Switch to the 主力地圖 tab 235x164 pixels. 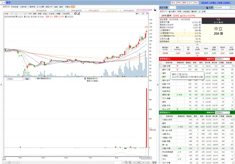[40, 7]
